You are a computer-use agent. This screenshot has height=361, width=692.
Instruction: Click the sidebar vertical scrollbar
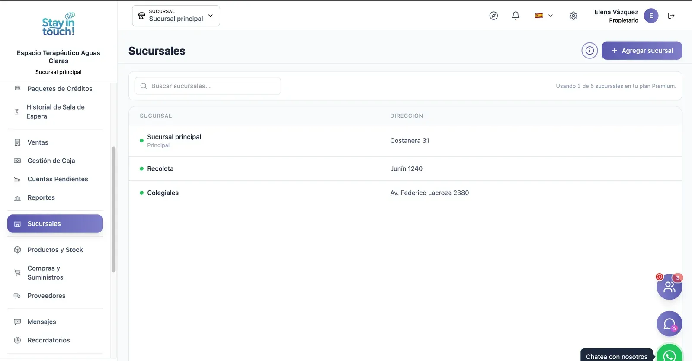[114, 210]
